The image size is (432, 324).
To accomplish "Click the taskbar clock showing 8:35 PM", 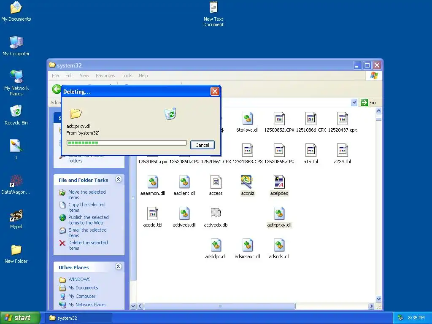I will click(x=416, y=318).
